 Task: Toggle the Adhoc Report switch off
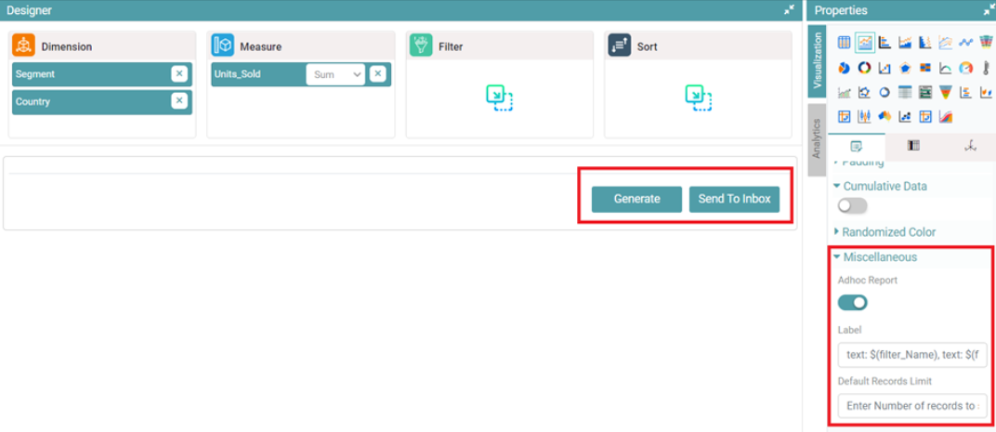click(x=852, y=302)
